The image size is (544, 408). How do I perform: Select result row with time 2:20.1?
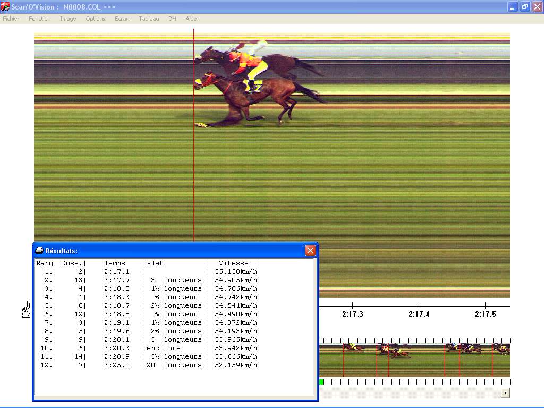(148, 339)
